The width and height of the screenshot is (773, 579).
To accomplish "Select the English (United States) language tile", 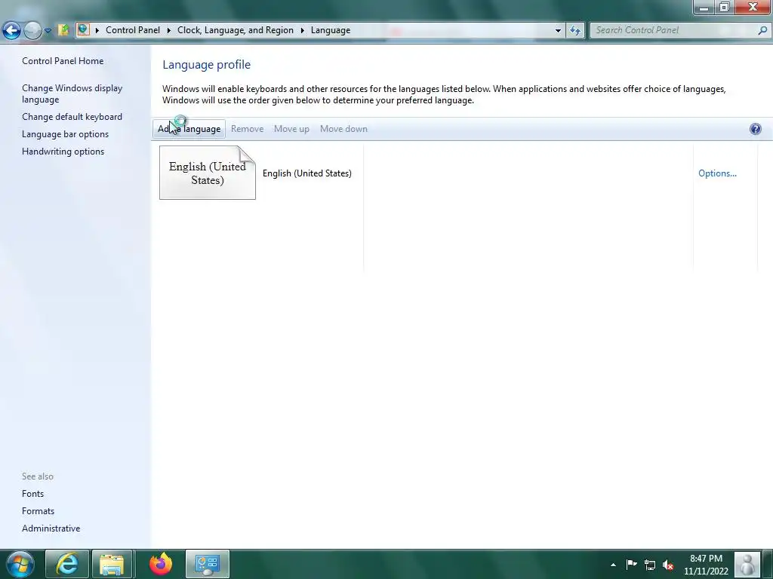I will [208, 173].
